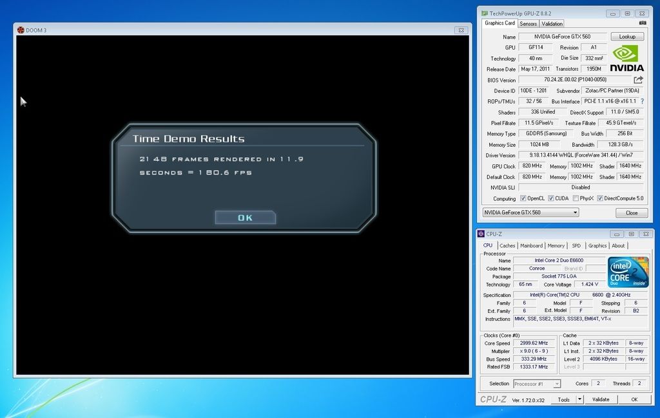The height and width of the screenshot is (418, 660).
Task: Click the Bus Interface question mark icon
Action: pos(643,101)
